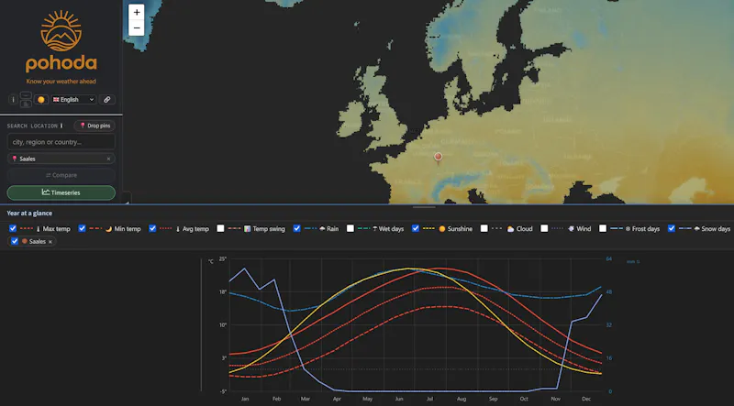Viewport: 734px width, 406px height.
Task: Click the 'Know your weather ahead' tagline
Action: (x=61, y=82)
